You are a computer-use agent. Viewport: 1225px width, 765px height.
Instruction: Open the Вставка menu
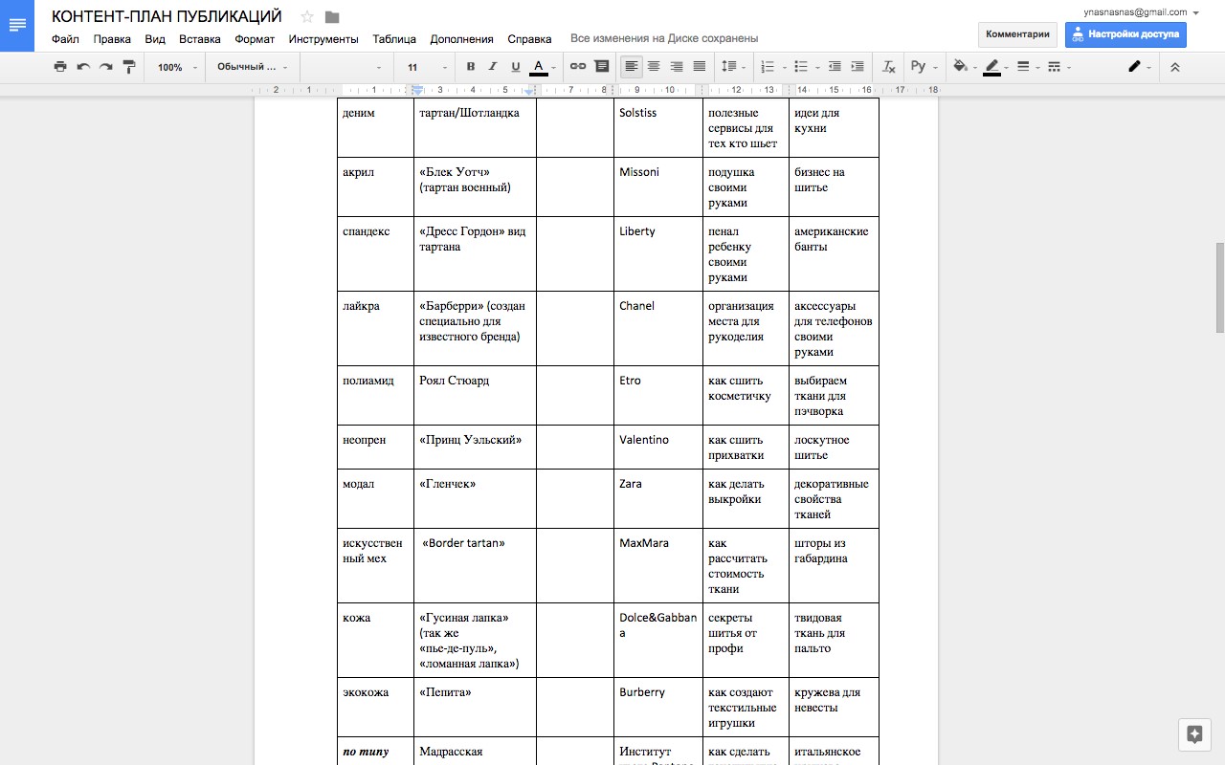200,39
